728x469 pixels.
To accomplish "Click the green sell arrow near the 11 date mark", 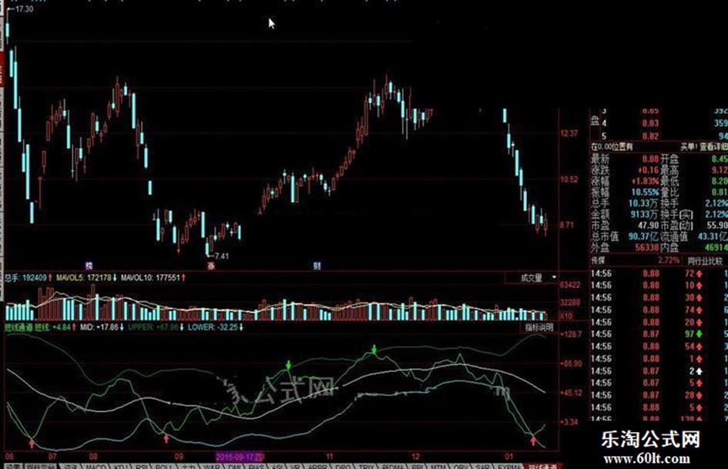I will pos(288,364).
